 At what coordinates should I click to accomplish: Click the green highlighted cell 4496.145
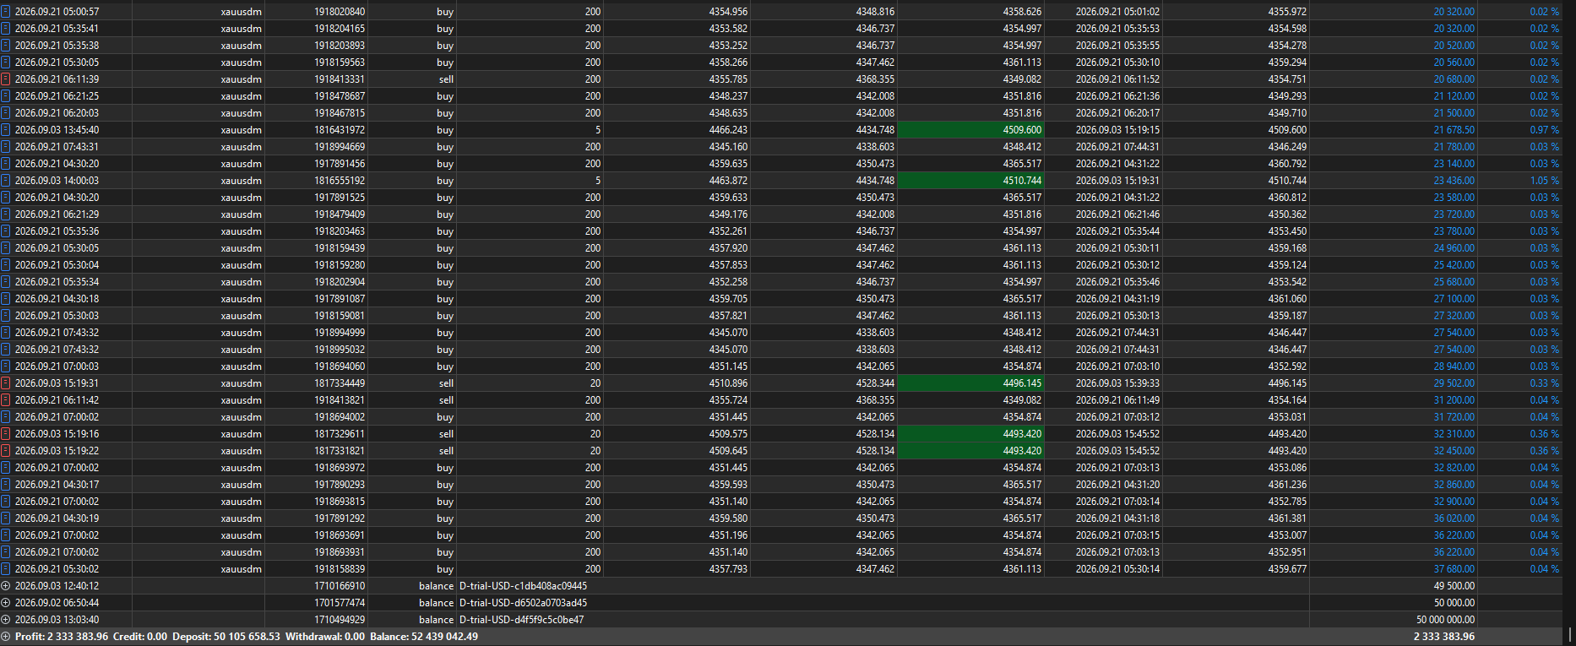click(x=970, y=383)
